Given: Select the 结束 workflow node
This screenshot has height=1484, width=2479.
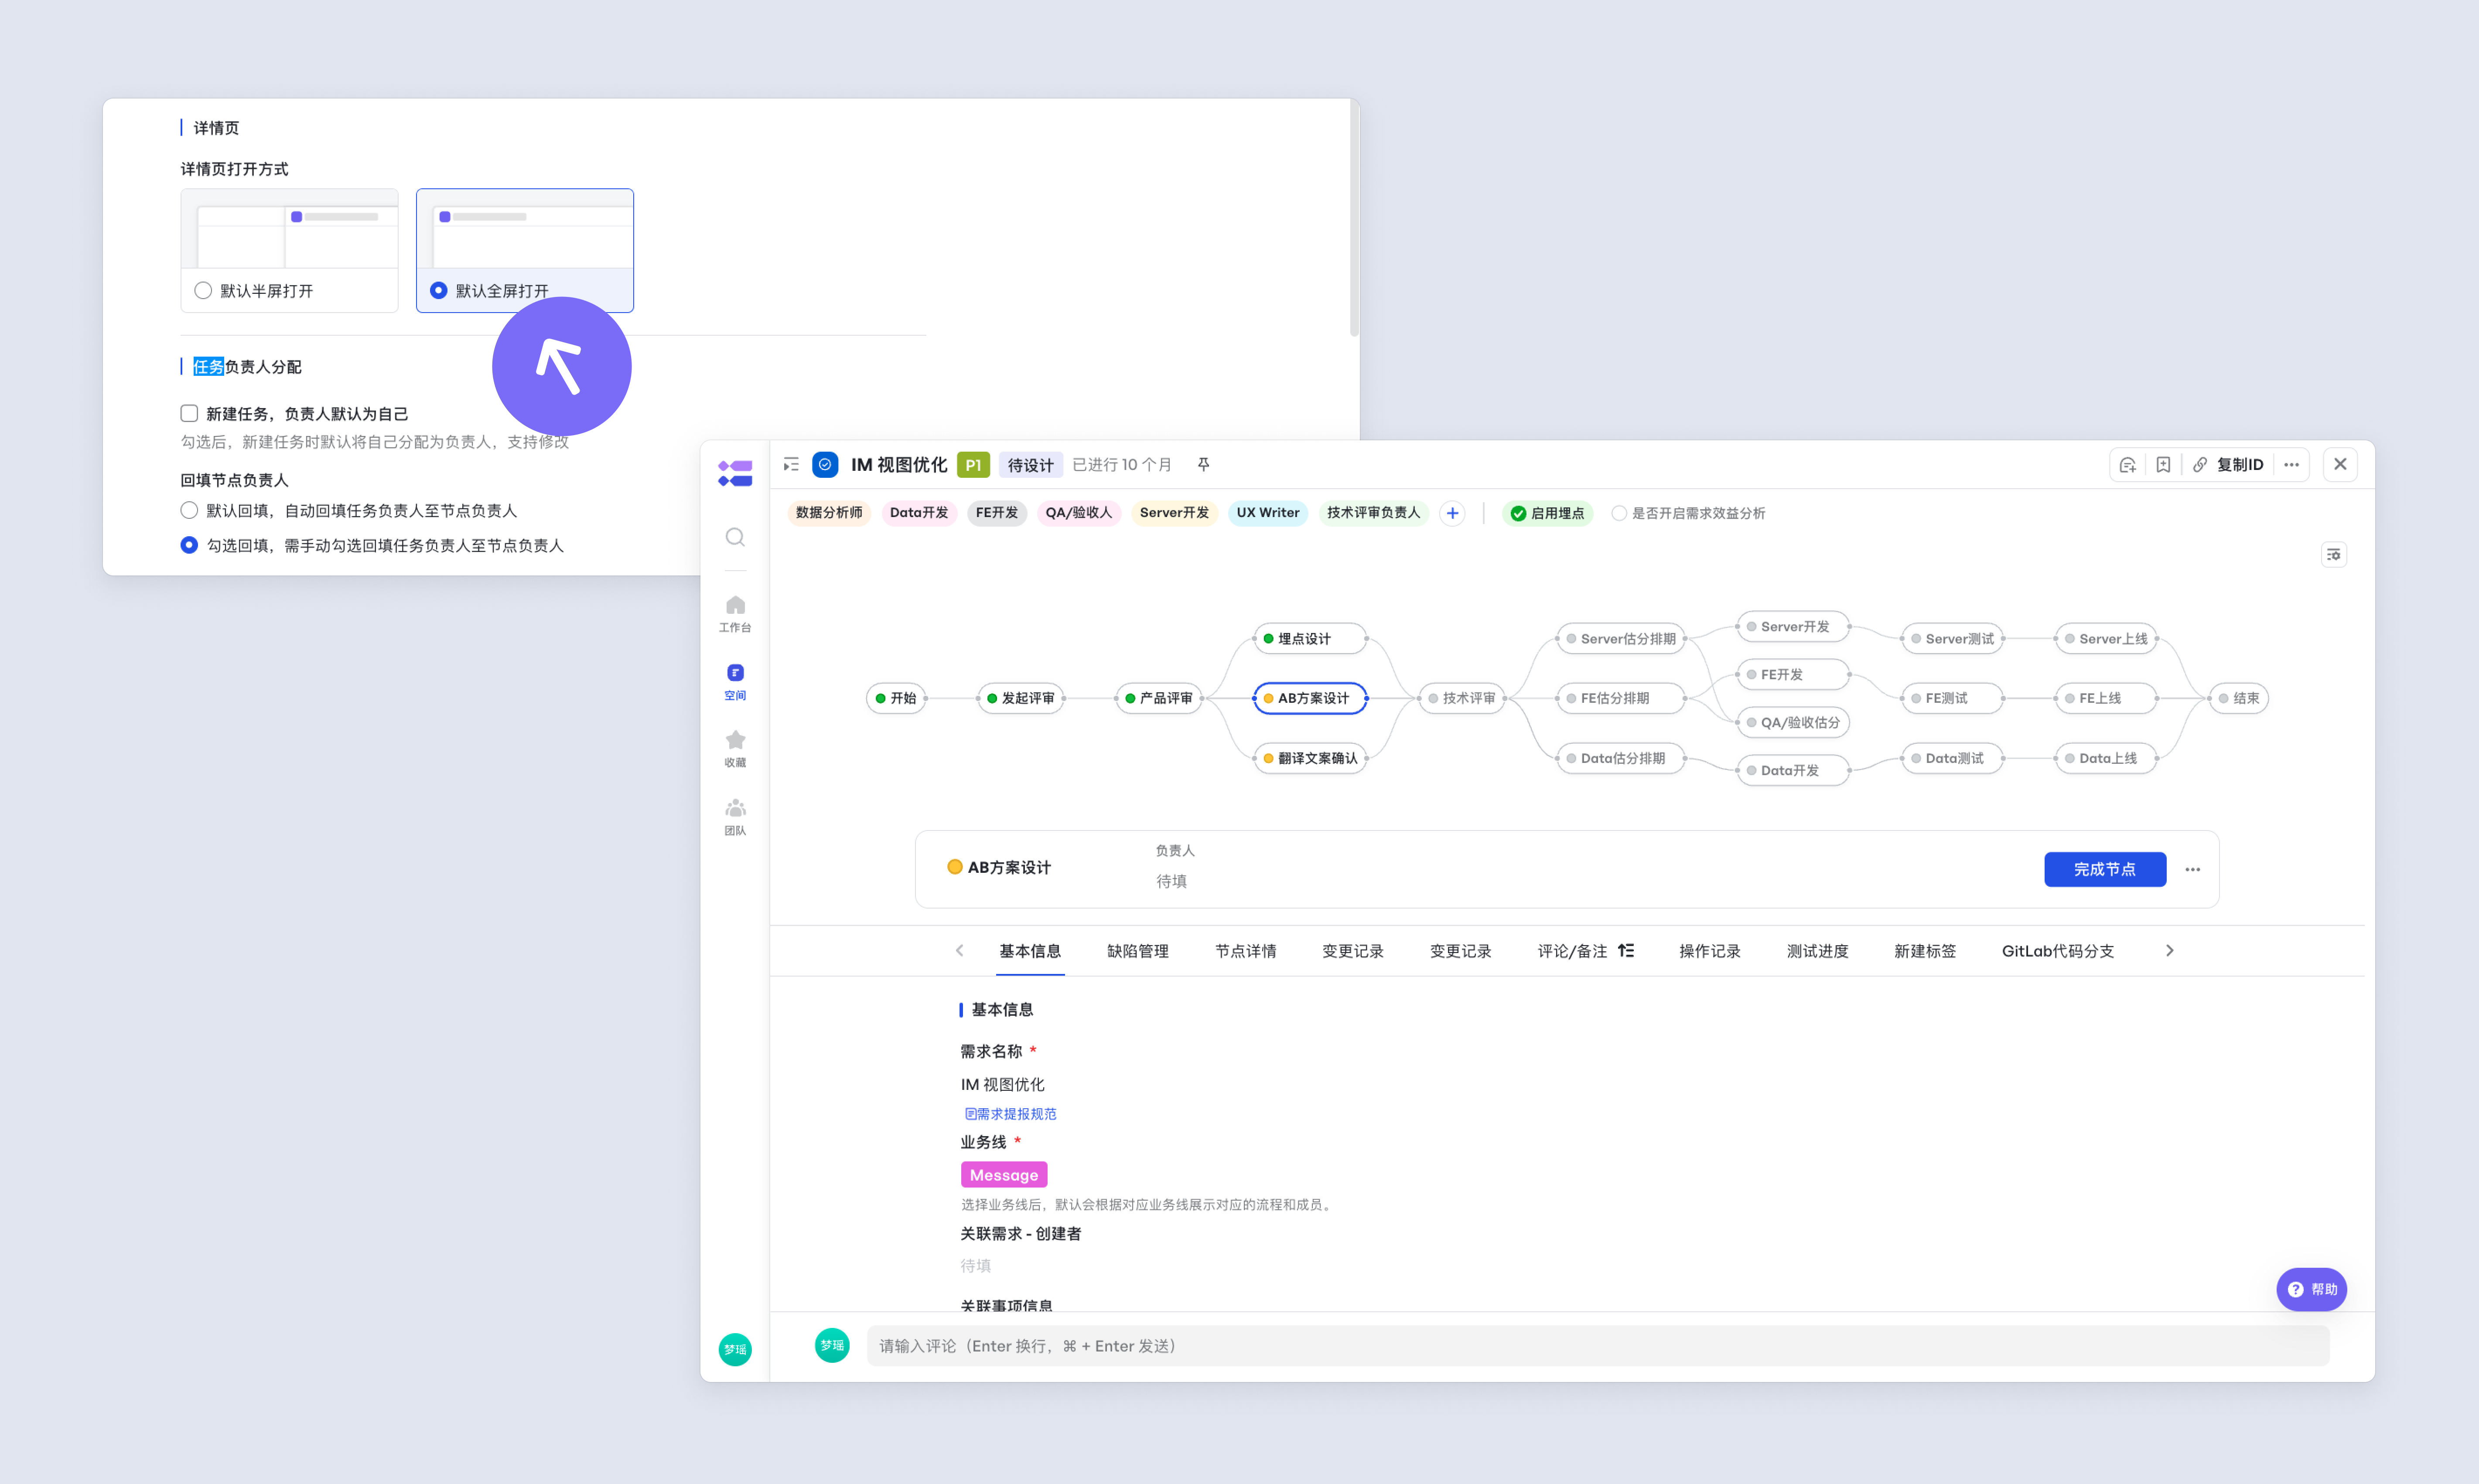Looking at the screenshot, I should pyautogui.click(x=2239, y=698).
